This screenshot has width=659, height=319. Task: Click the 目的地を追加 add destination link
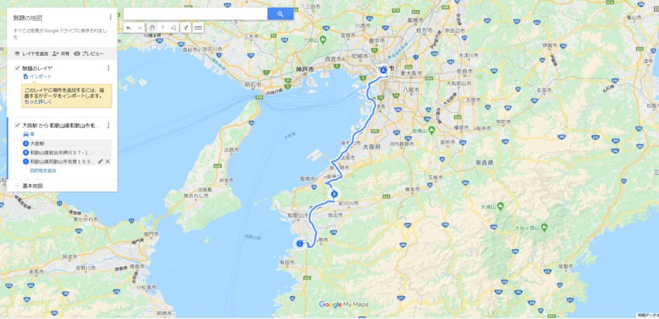pyautogui.click(x=43, y=171)
